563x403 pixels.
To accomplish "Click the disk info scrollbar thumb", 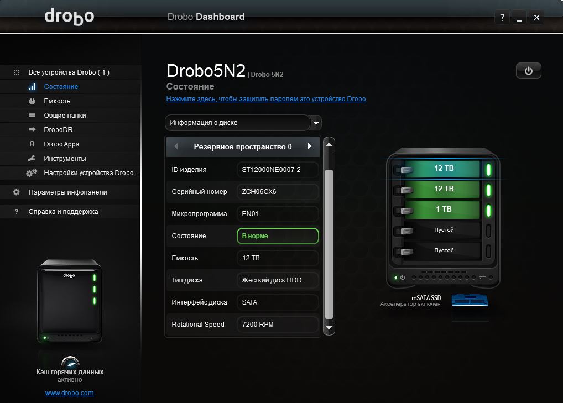I will 329,244.
